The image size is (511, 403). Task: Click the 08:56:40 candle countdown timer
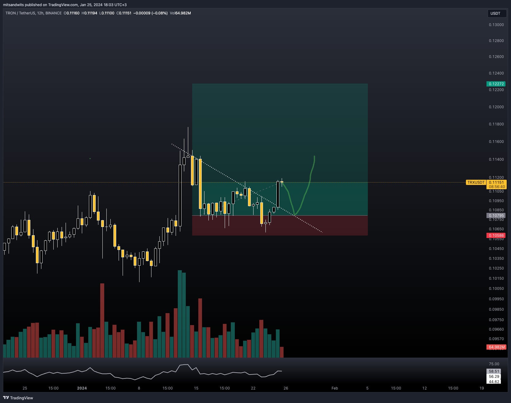(497, 187)
